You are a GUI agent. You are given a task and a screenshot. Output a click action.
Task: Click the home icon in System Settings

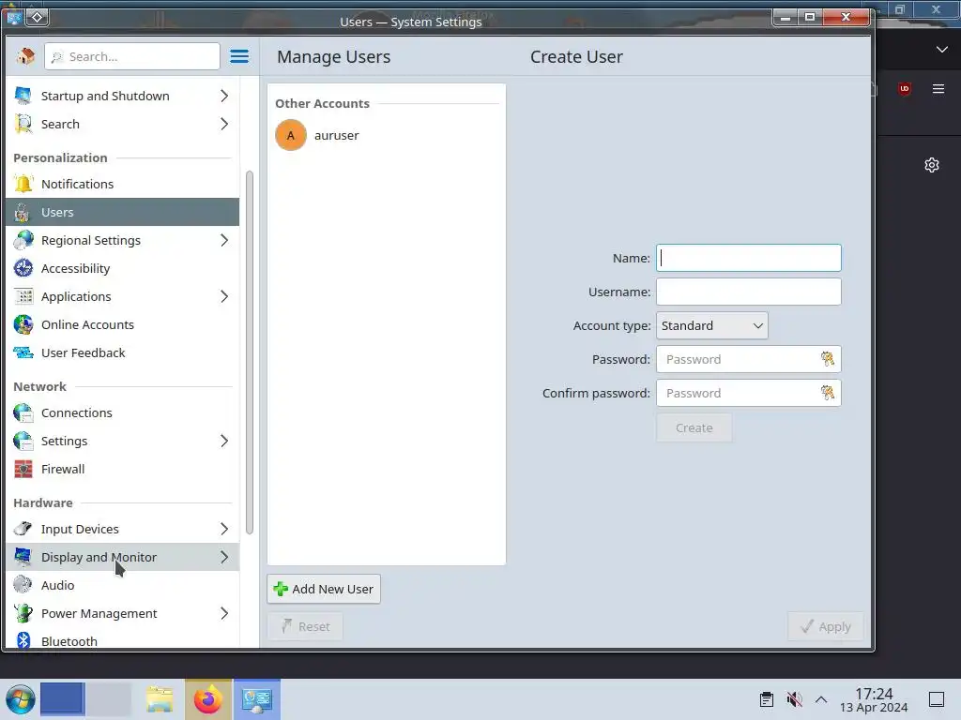tap(25, 56)
